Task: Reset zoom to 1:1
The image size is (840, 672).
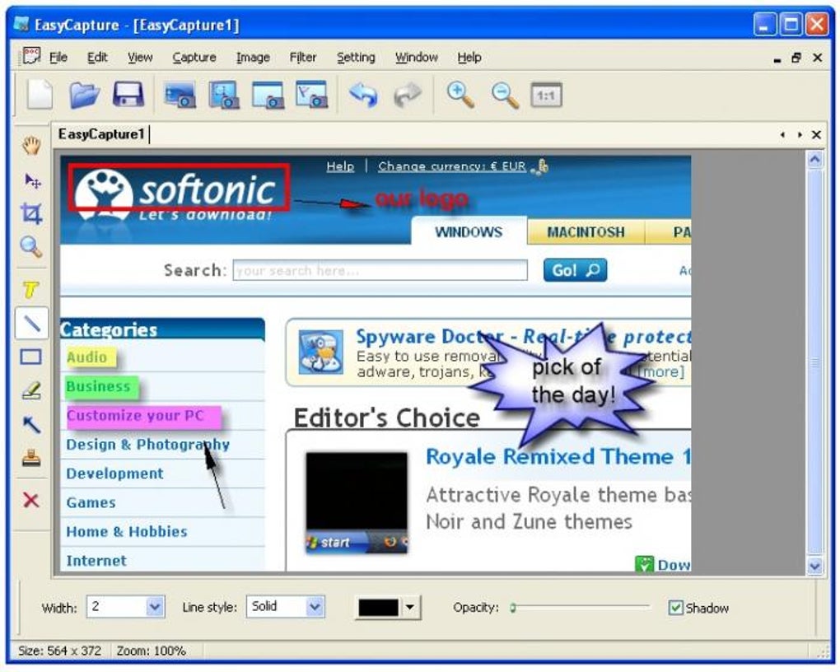Action: point(546,96)
